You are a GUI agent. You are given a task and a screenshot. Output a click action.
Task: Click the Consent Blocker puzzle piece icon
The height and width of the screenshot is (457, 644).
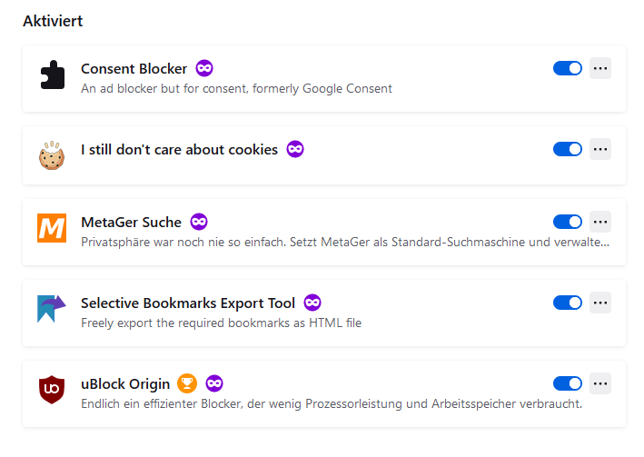click(x=53, y=75)
